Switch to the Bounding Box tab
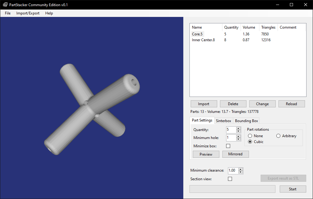 point(246,121)
